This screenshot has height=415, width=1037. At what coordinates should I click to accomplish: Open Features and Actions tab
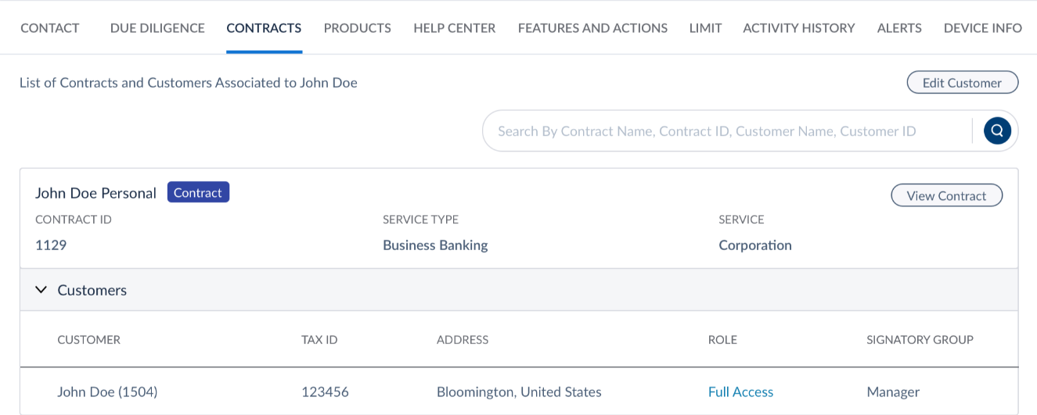592,28
